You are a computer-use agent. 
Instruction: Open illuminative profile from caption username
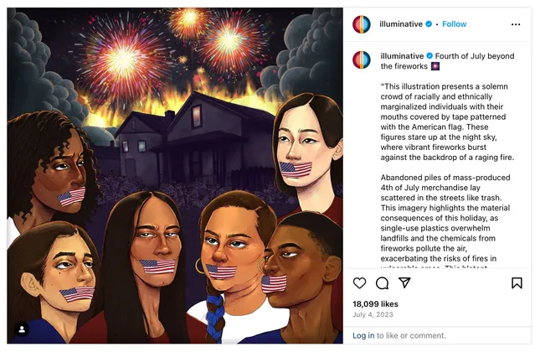[402, 56]
